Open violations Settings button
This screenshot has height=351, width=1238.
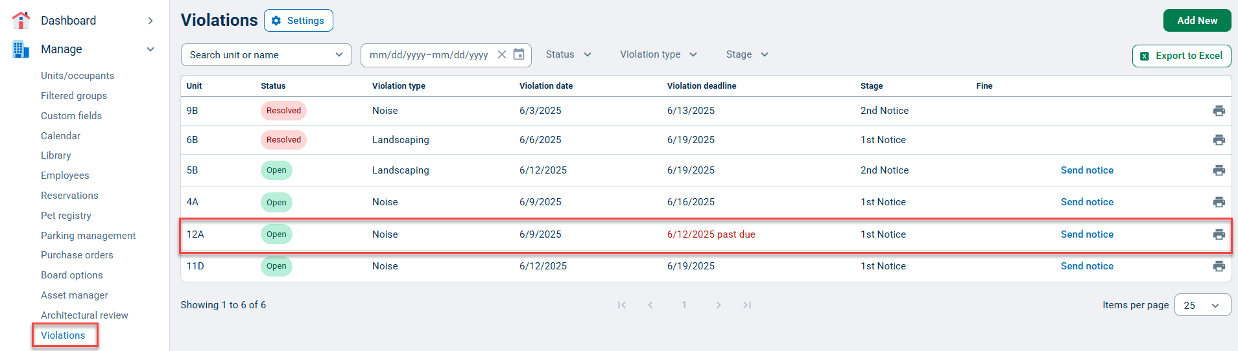(298, 21)
